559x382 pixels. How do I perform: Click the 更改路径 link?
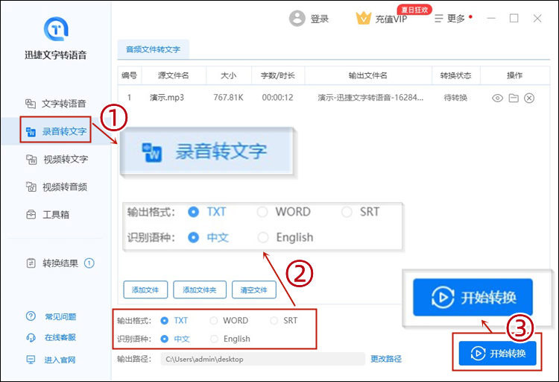click(x=386, y=359)
